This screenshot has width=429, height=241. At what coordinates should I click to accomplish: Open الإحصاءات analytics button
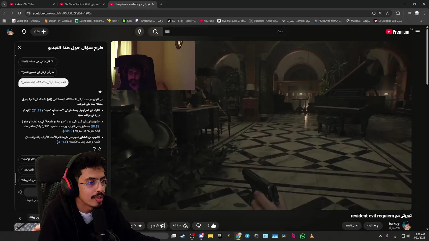coord(373,226)
